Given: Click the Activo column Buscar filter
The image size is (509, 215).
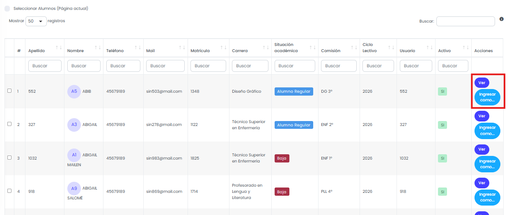Looking at the screenshot, I should point(453,66).
